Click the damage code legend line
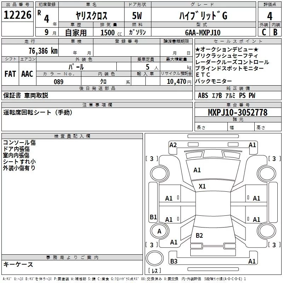This screenshot has width=283, height=283. [125, 279]
